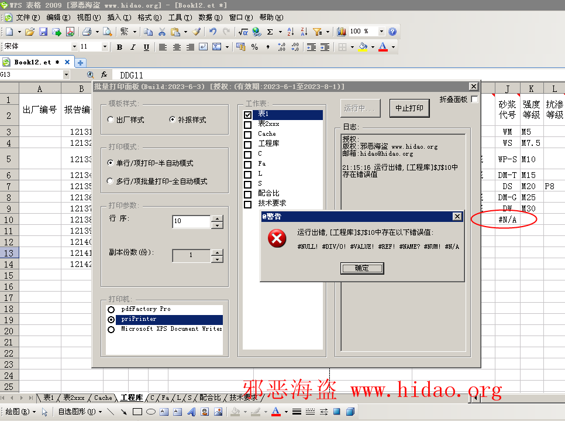
Task: Open the font size dropdown
Action: pos(105,46)
